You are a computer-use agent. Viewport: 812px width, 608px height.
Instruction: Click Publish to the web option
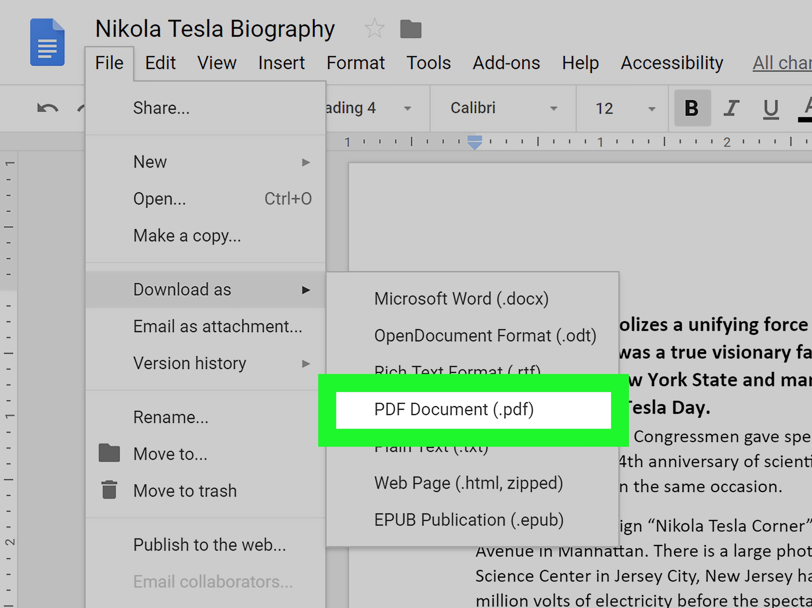[208, 544]
